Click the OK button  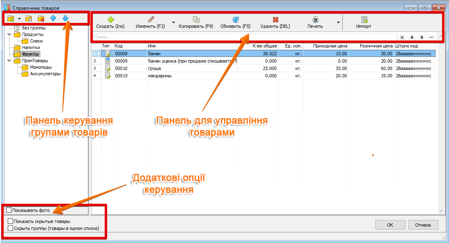point(390,225)
